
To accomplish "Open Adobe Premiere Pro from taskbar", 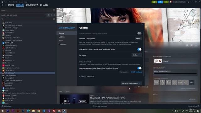I will 13,111.
